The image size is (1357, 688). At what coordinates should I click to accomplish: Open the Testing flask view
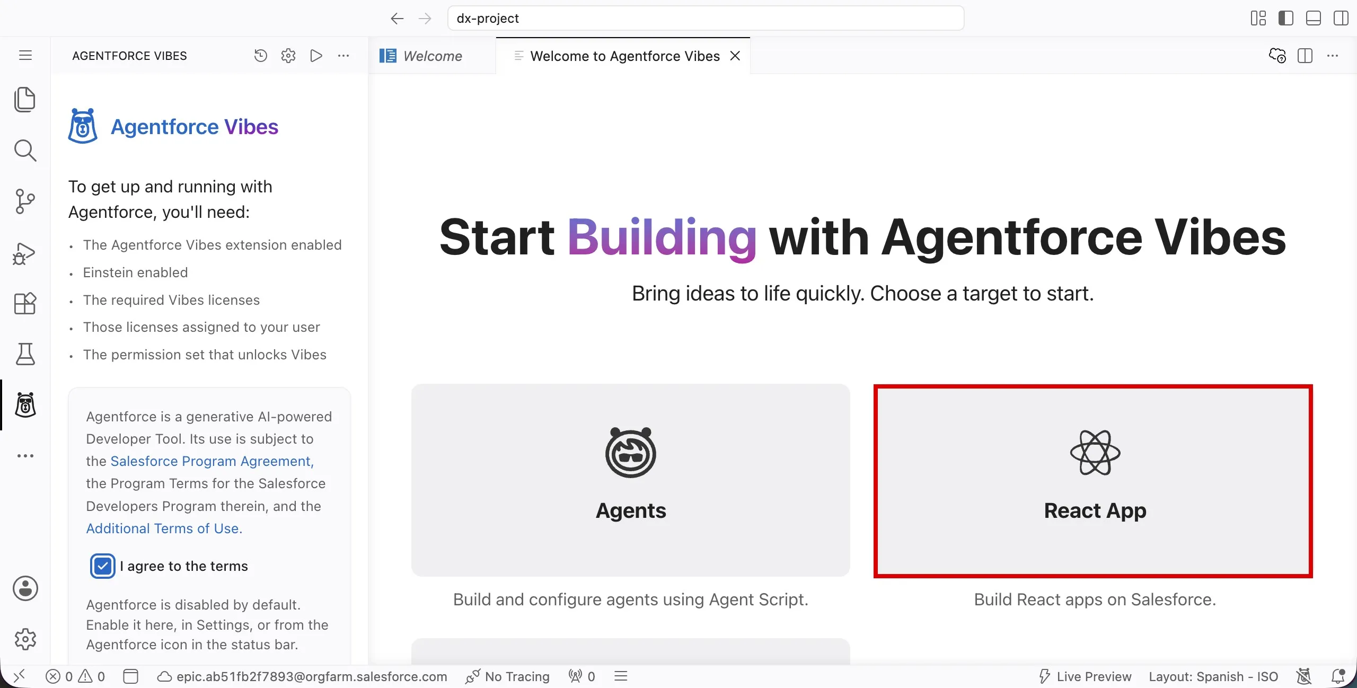point(25,354)
